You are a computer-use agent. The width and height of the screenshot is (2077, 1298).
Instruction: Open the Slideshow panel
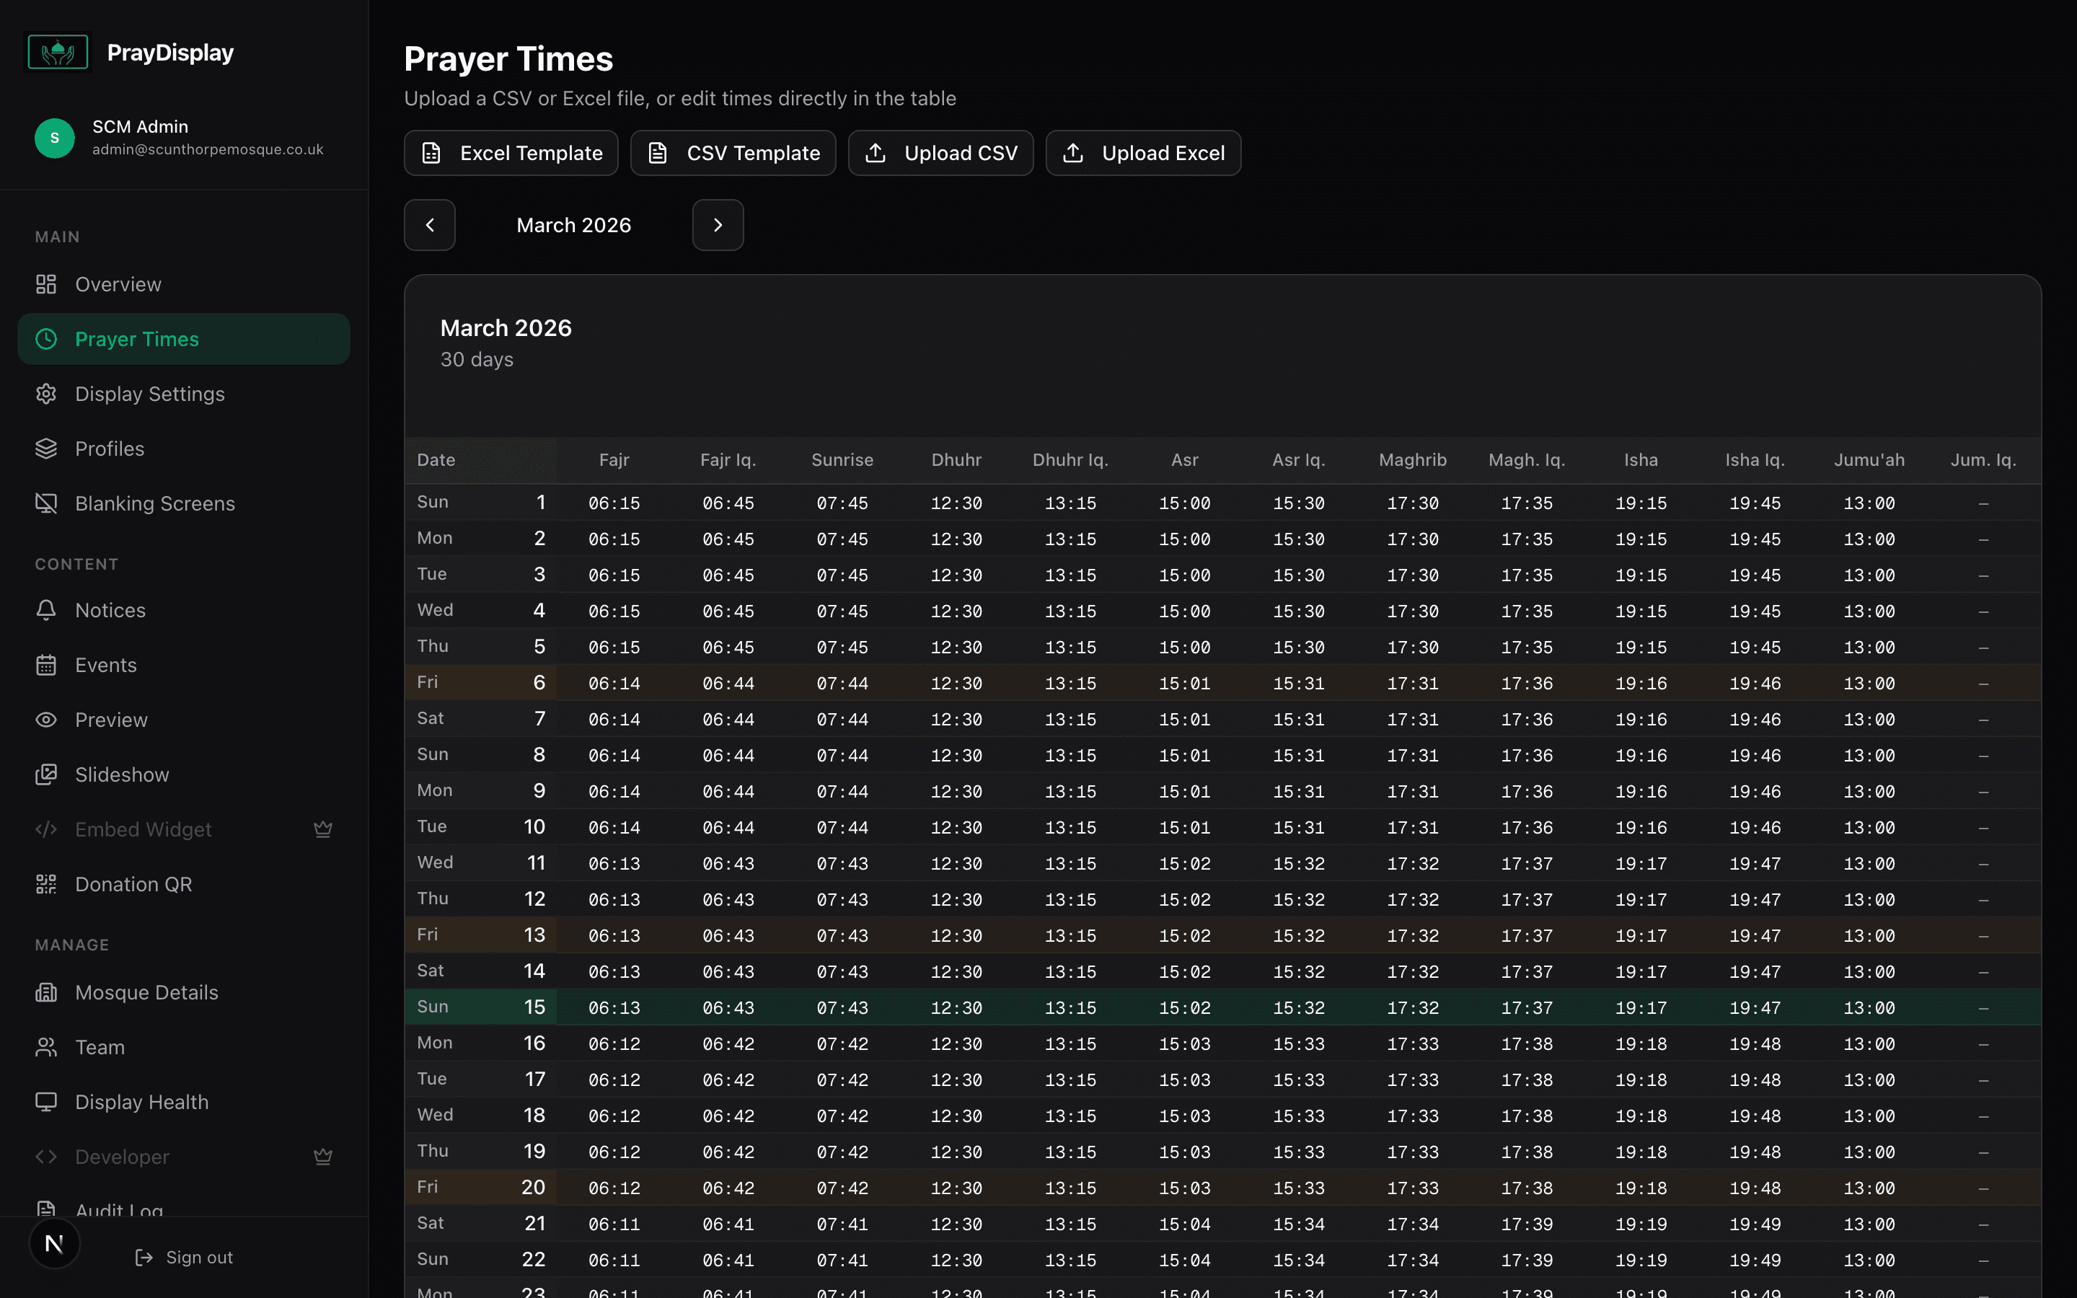pos(123,774)
